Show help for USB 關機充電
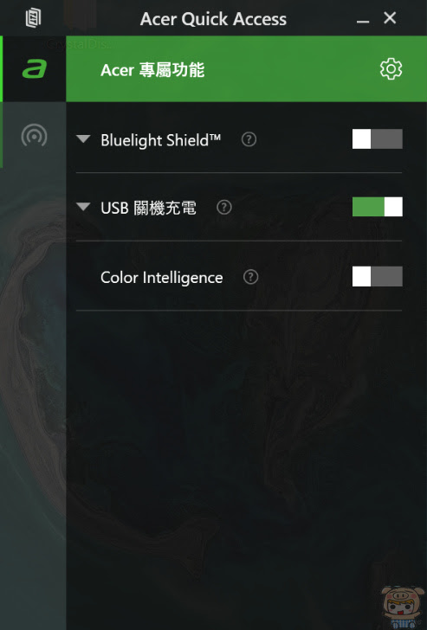 (224, 208)
